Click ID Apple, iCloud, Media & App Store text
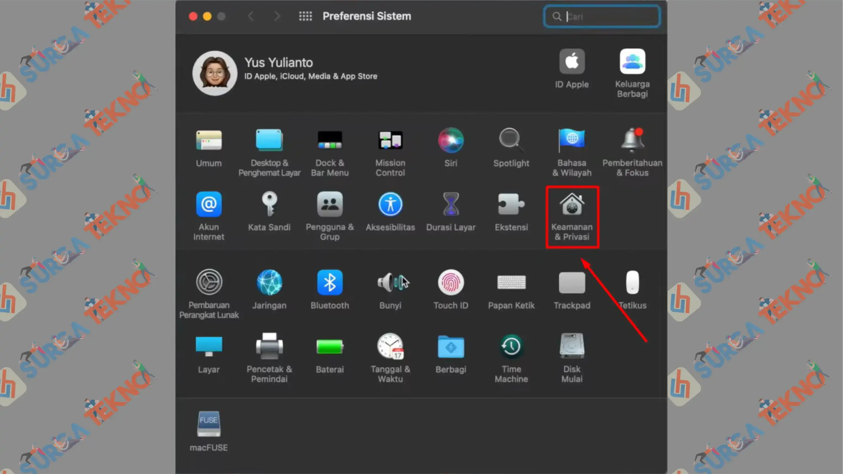The image size is (843, 474). pos(311,76)
